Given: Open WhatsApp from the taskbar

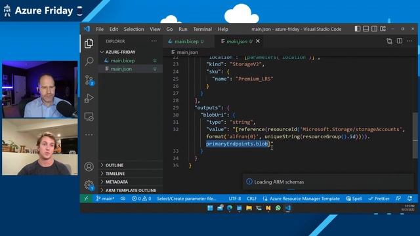Looking at the screenshot, I should tap(278, 208).
